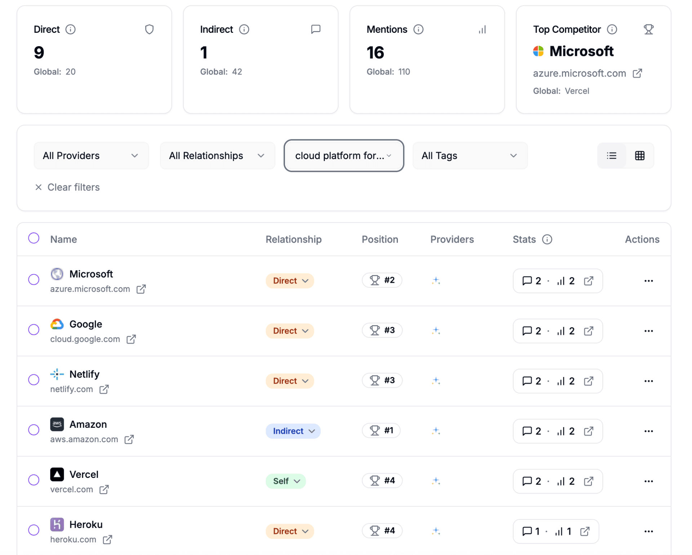Change Microsoft's Direct relationship dropdown

click(x=290, y=281)
